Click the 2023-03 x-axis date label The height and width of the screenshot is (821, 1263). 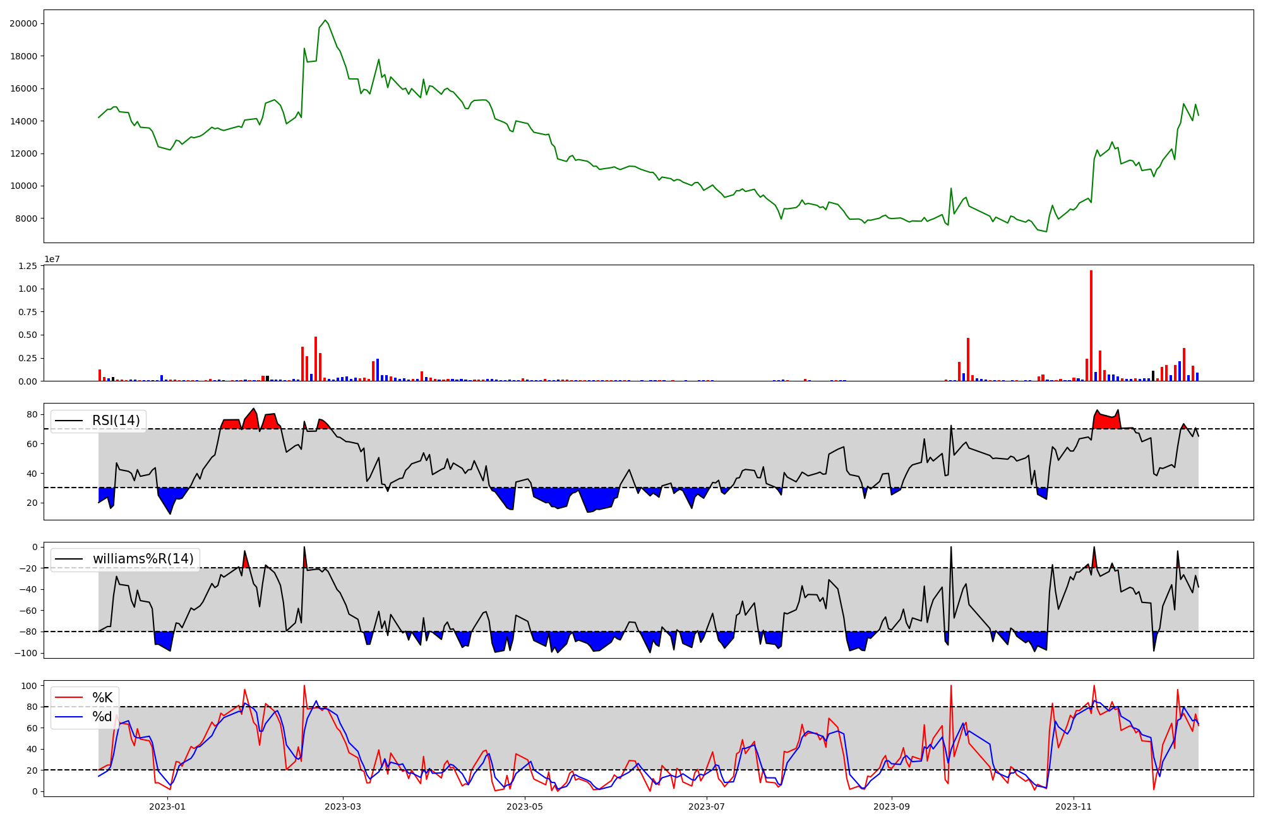(342, 806)
